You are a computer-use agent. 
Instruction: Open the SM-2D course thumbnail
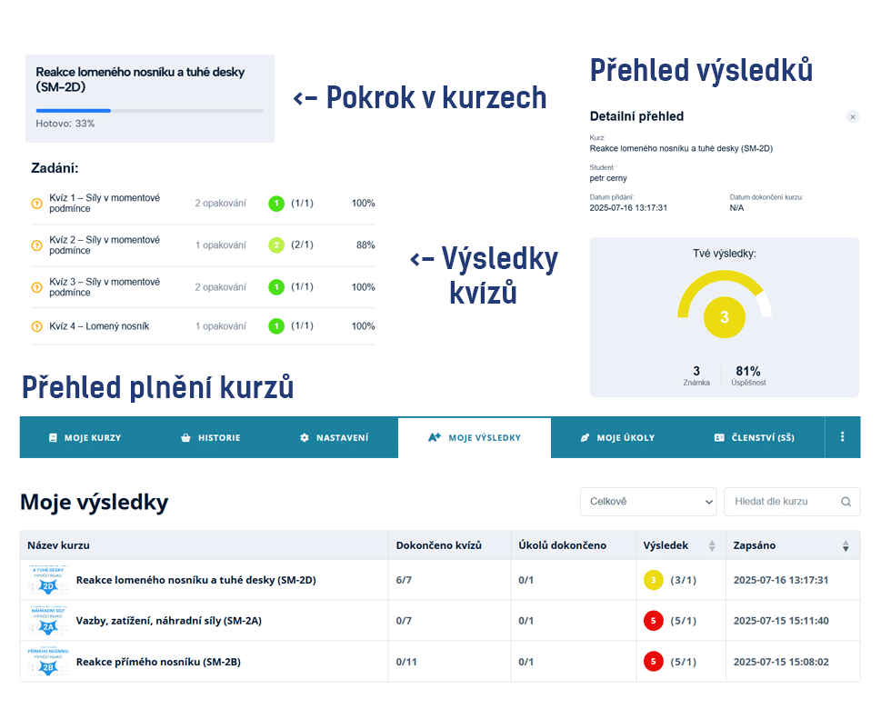click(47, 580)
